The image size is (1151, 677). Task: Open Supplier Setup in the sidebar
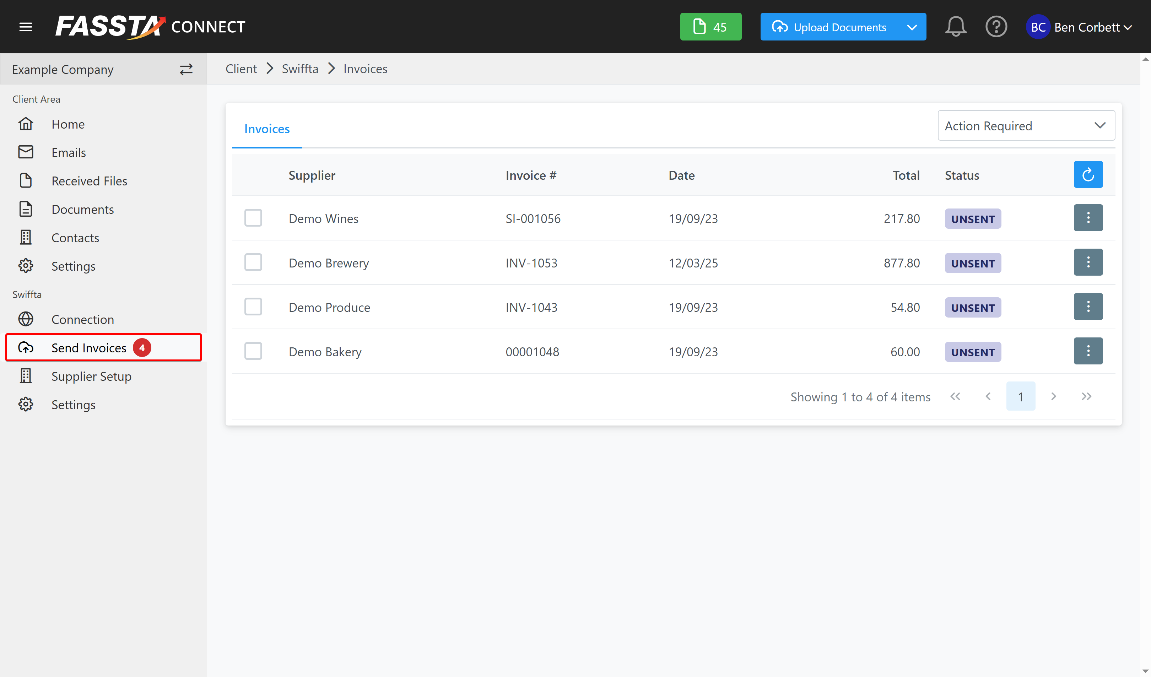coord(91,377)
